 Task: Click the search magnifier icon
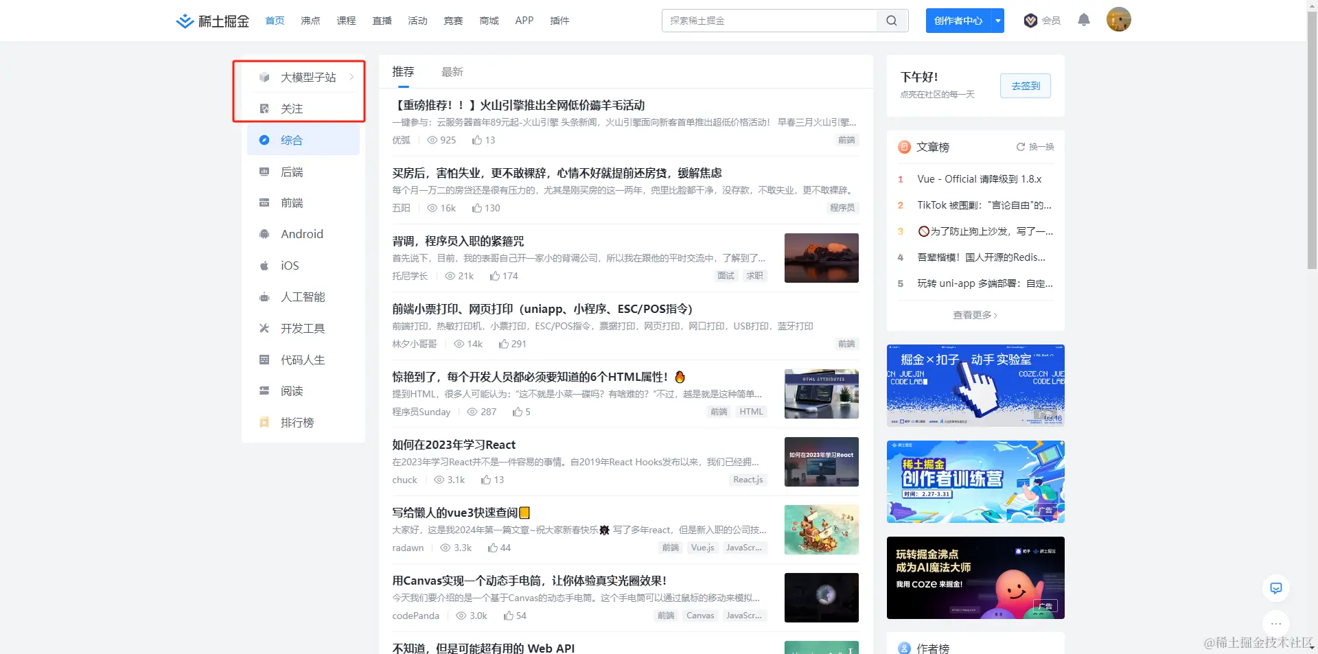pos(892,21)
